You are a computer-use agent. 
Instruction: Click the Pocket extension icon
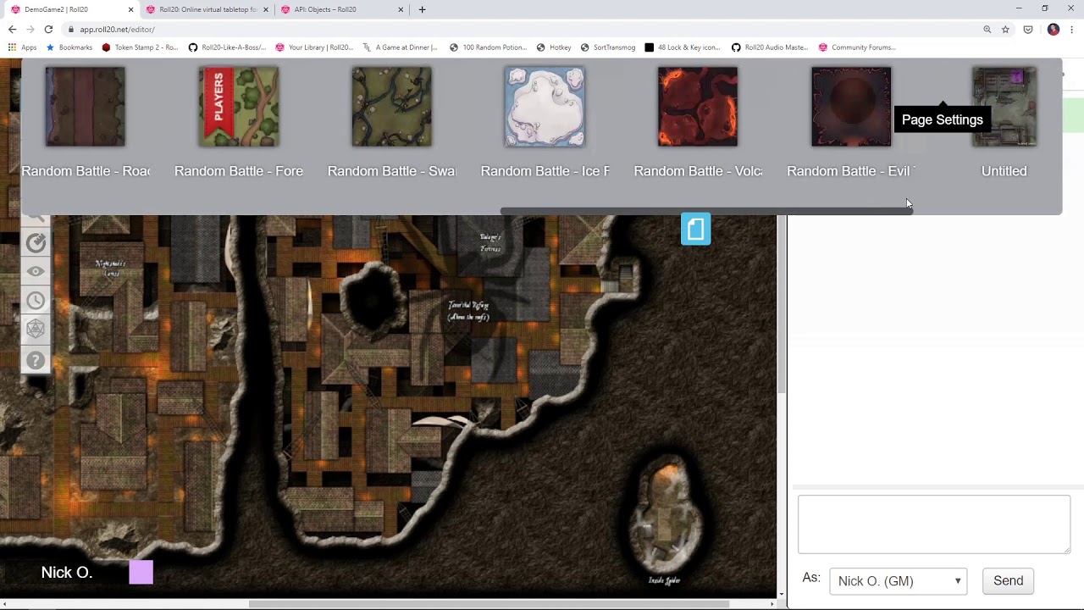(1027, 30)
